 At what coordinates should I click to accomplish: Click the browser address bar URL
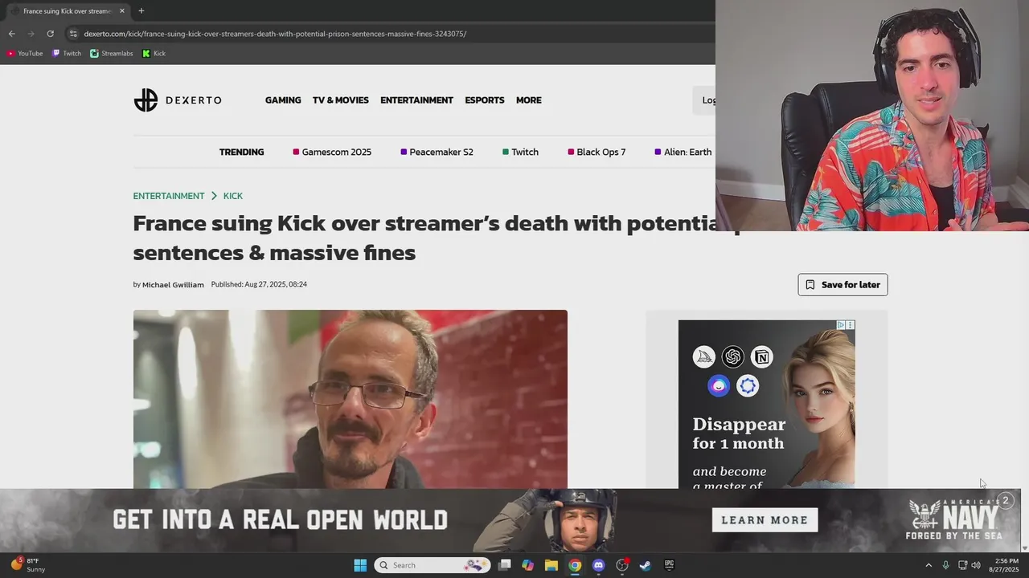275,34
